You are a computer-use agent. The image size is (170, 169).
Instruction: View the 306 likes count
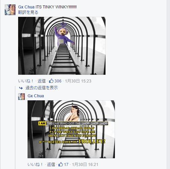click(x=58, y=81)
